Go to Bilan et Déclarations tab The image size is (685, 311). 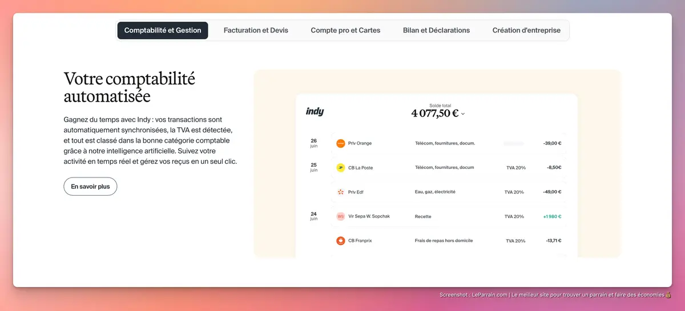[x=436, y=30]
